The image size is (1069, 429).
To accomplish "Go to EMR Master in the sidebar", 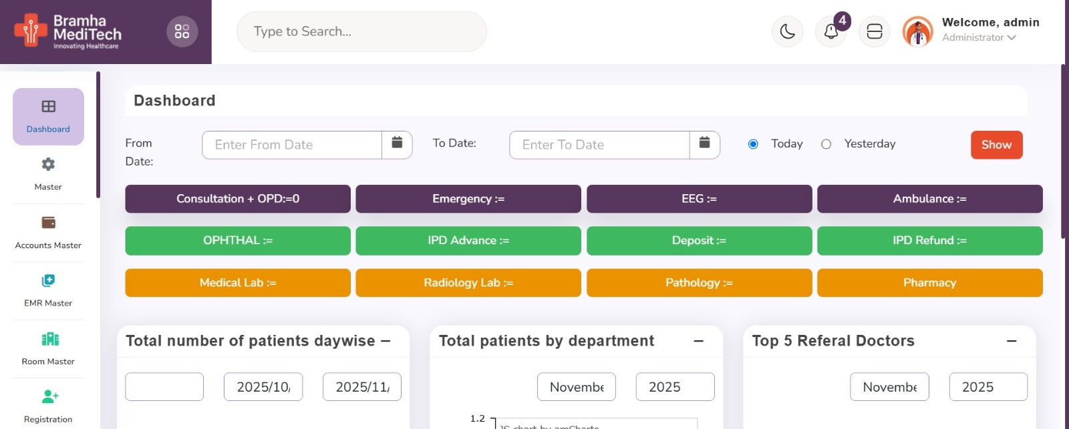I will click(x=48, y=290).
